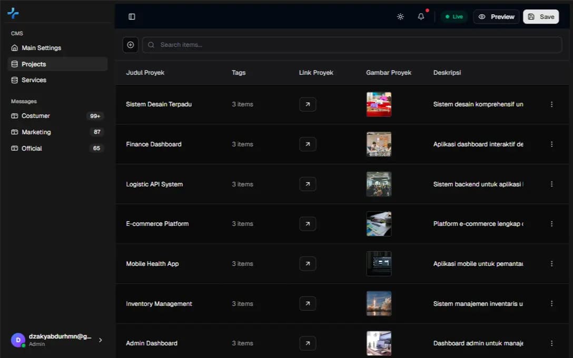Click the D user avatar
The width and height of the screenshot is (573, 358).
click(x=18, y=340)
